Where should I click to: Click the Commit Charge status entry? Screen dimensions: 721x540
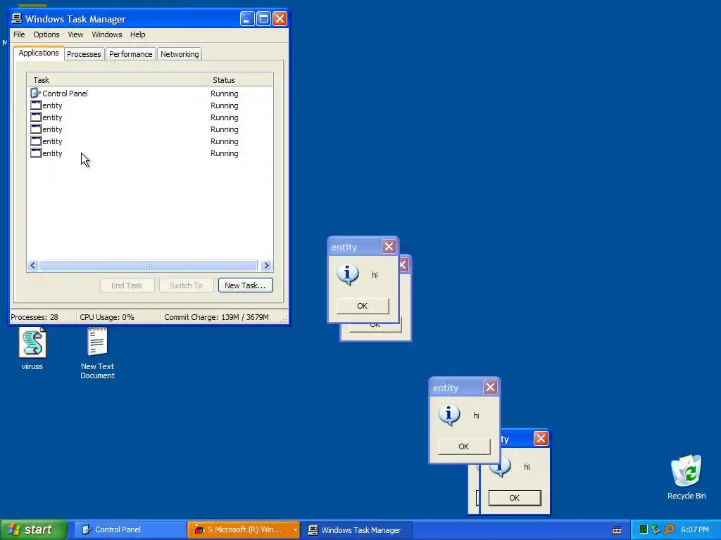point(220,317)
